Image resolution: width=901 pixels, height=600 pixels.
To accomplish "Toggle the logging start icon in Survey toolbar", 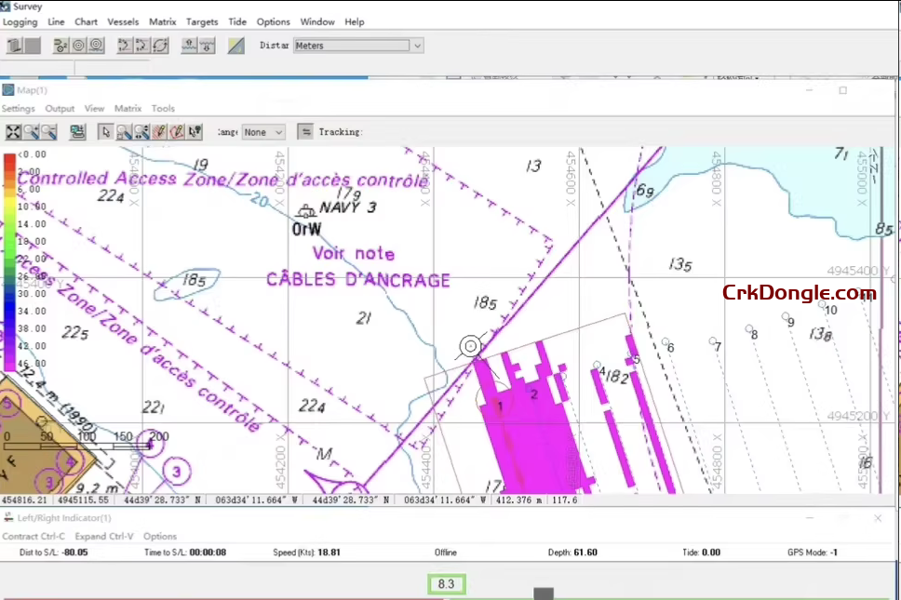I will click(x=15, y=46).
